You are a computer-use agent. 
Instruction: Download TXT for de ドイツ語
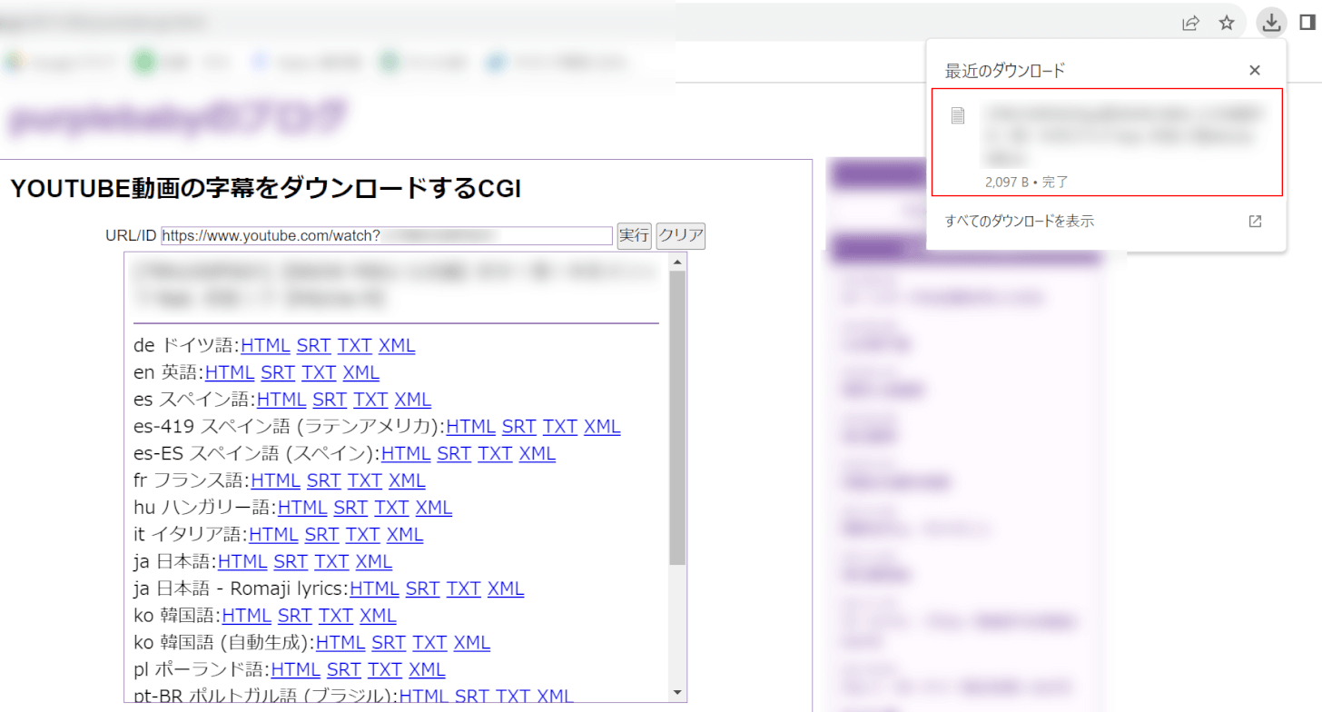(355, 346)
